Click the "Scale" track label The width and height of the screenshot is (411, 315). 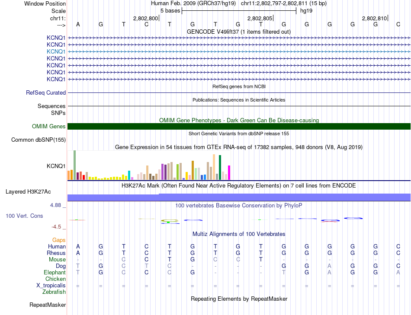tap(58, 11)
